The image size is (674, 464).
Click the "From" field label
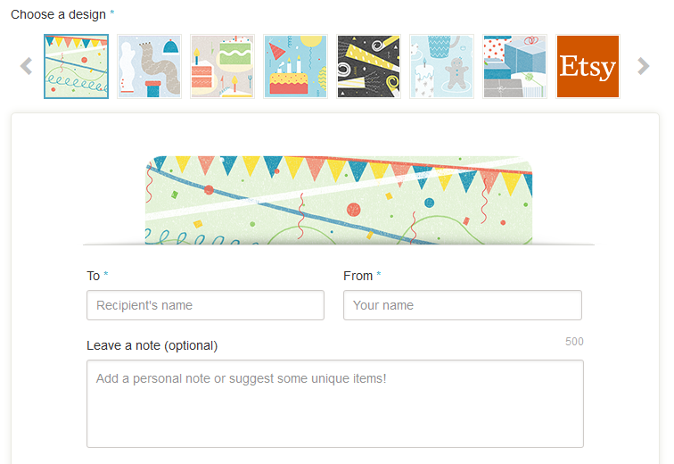point(358,276)
